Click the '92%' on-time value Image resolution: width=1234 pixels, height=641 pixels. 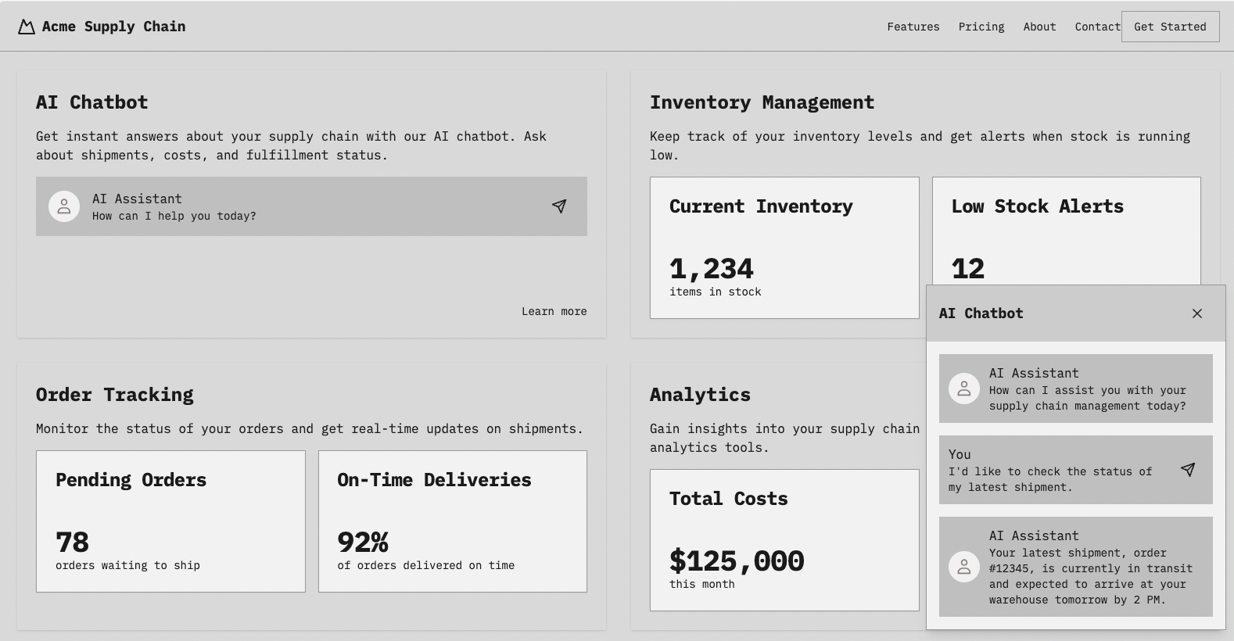click(x=363, y=543)
